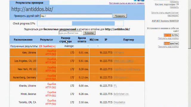Click page size 172 in Toronto row
This screenshot has height=107, width=191.
point(72,102)
